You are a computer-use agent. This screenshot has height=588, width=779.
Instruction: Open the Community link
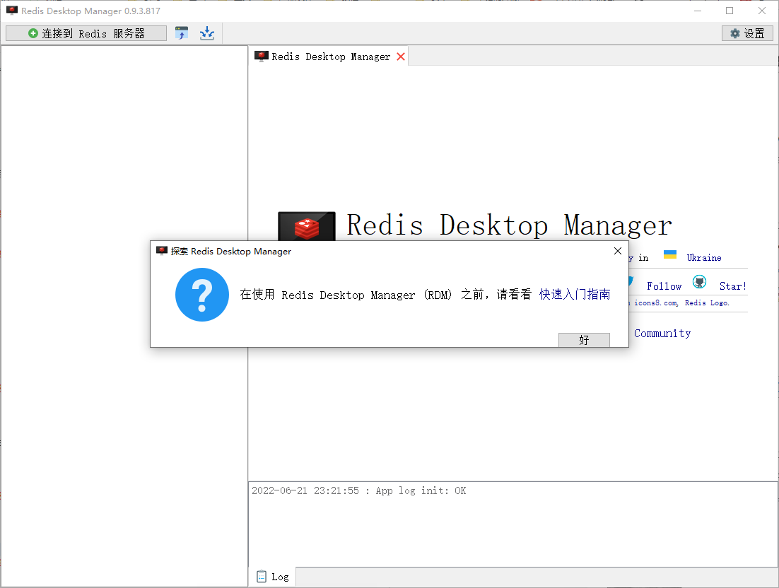662,334
